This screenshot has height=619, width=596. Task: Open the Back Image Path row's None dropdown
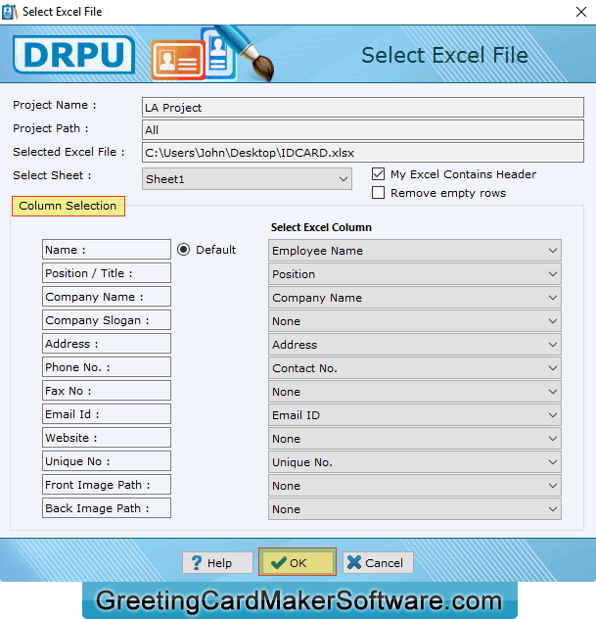click(415, 509)
